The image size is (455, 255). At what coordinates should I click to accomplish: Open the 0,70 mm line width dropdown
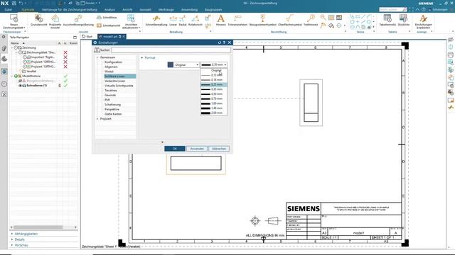coord(213,64)
